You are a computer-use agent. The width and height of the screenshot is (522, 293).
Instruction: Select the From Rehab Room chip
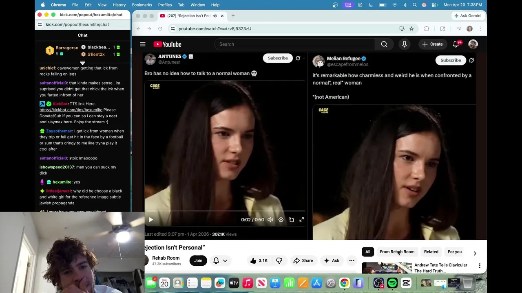pos(397,252)
